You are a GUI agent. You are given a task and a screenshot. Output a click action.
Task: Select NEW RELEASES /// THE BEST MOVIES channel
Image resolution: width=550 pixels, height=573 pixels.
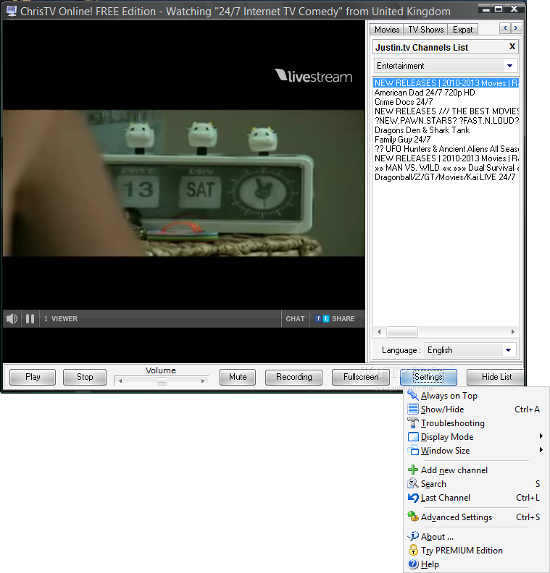446,111
